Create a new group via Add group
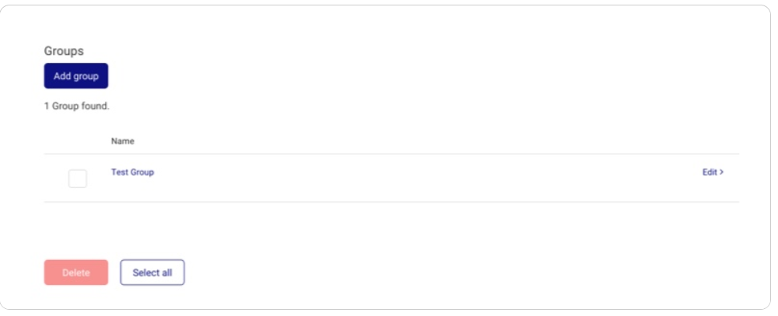This screenshot has height=316, width=778. pyautogui.click(x=76, y=76)
